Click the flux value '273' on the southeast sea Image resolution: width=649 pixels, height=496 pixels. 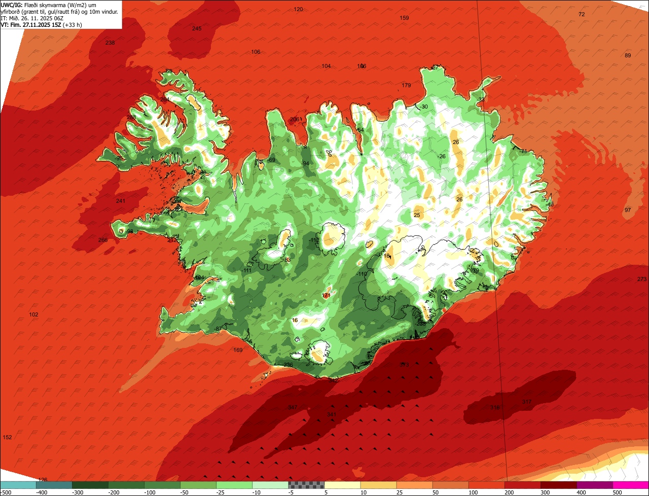(x=642, y=280)
